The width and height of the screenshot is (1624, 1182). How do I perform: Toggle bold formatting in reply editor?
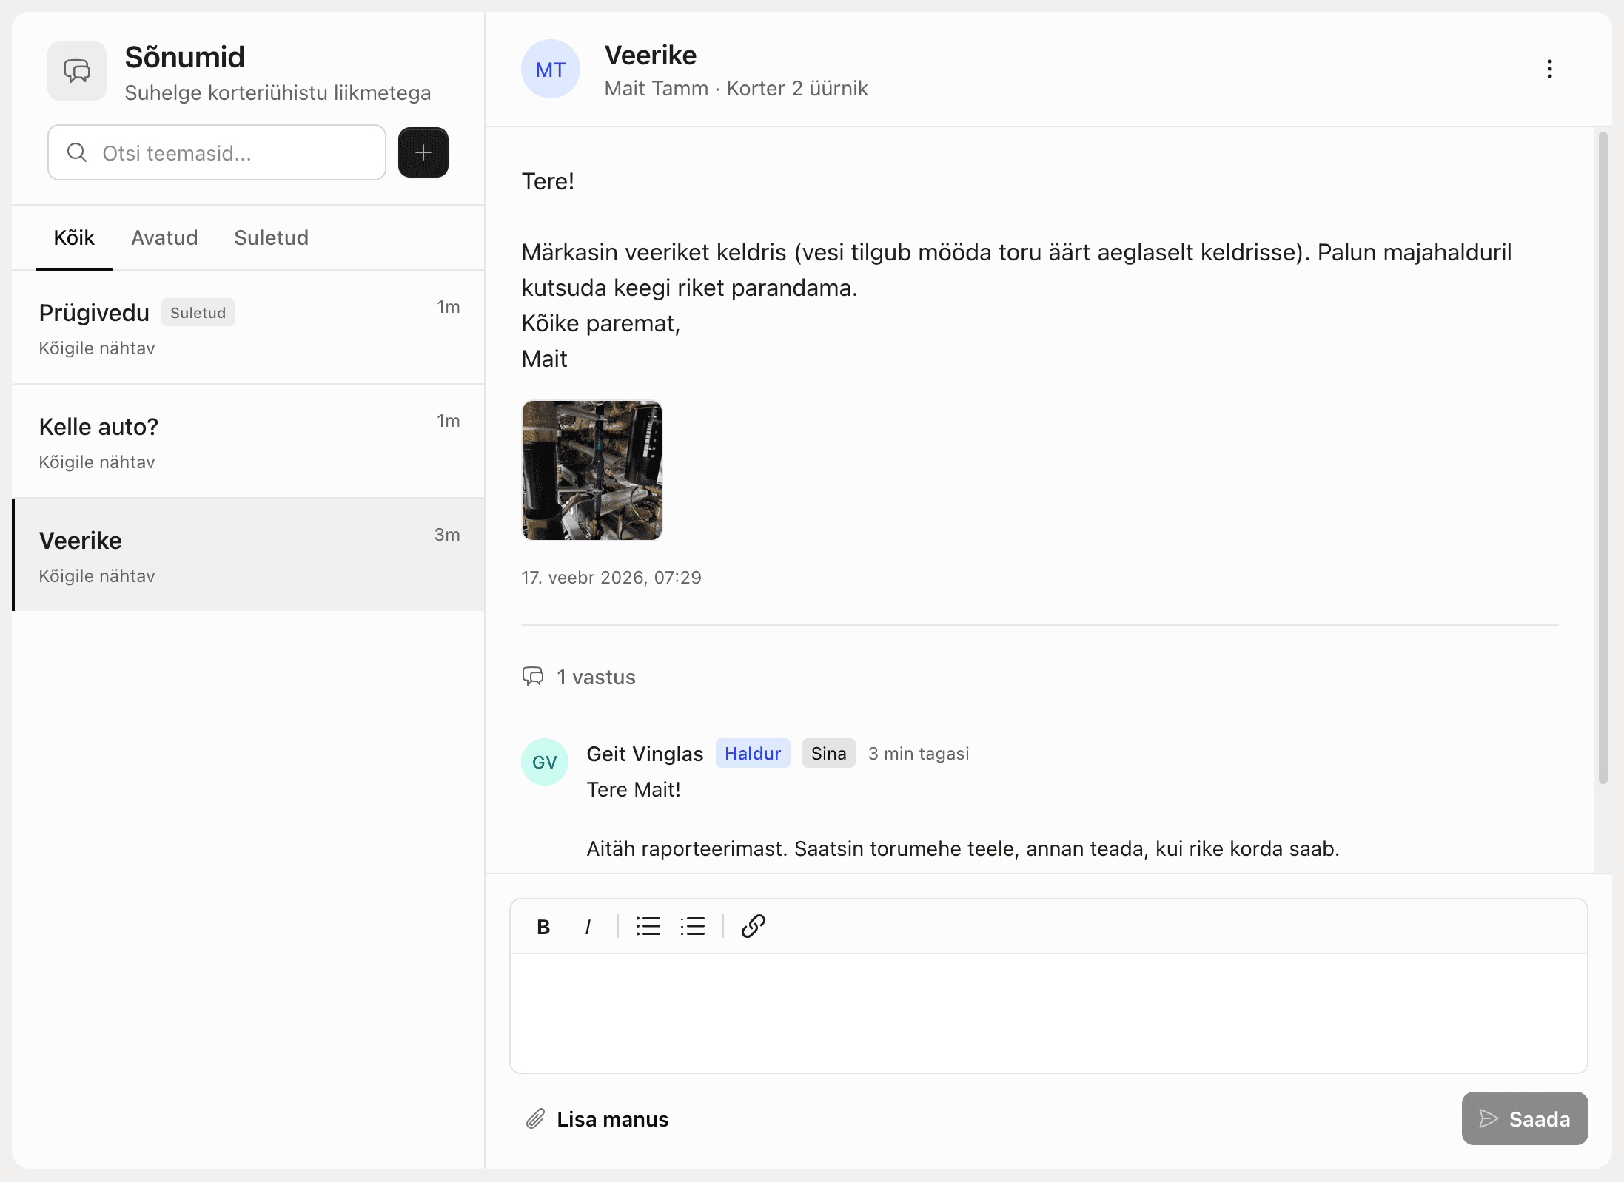(x=543, y=927)
